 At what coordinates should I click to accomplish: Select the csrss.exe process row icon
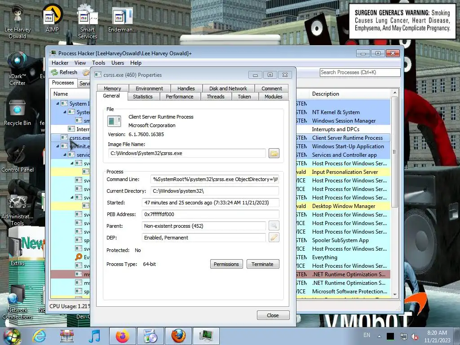click(64, 137)
